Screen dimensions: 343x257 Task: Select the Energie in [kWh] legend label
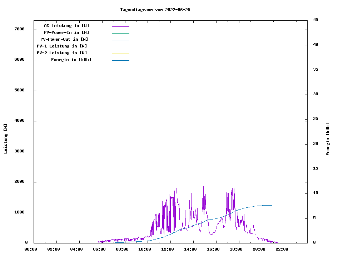(x=71, y=60)
